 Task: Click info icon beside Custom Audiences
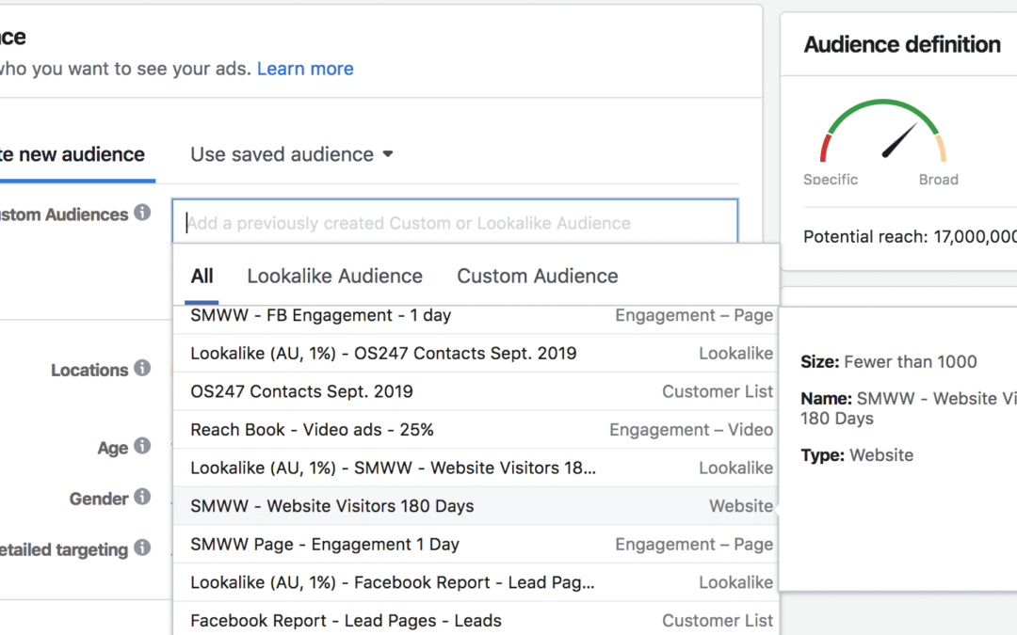(143, 213)
